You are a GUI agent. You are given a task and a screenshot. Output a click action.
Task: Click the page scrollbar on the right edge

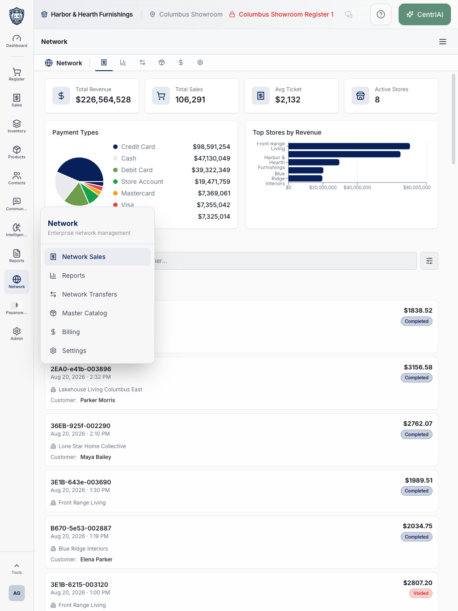454,119
